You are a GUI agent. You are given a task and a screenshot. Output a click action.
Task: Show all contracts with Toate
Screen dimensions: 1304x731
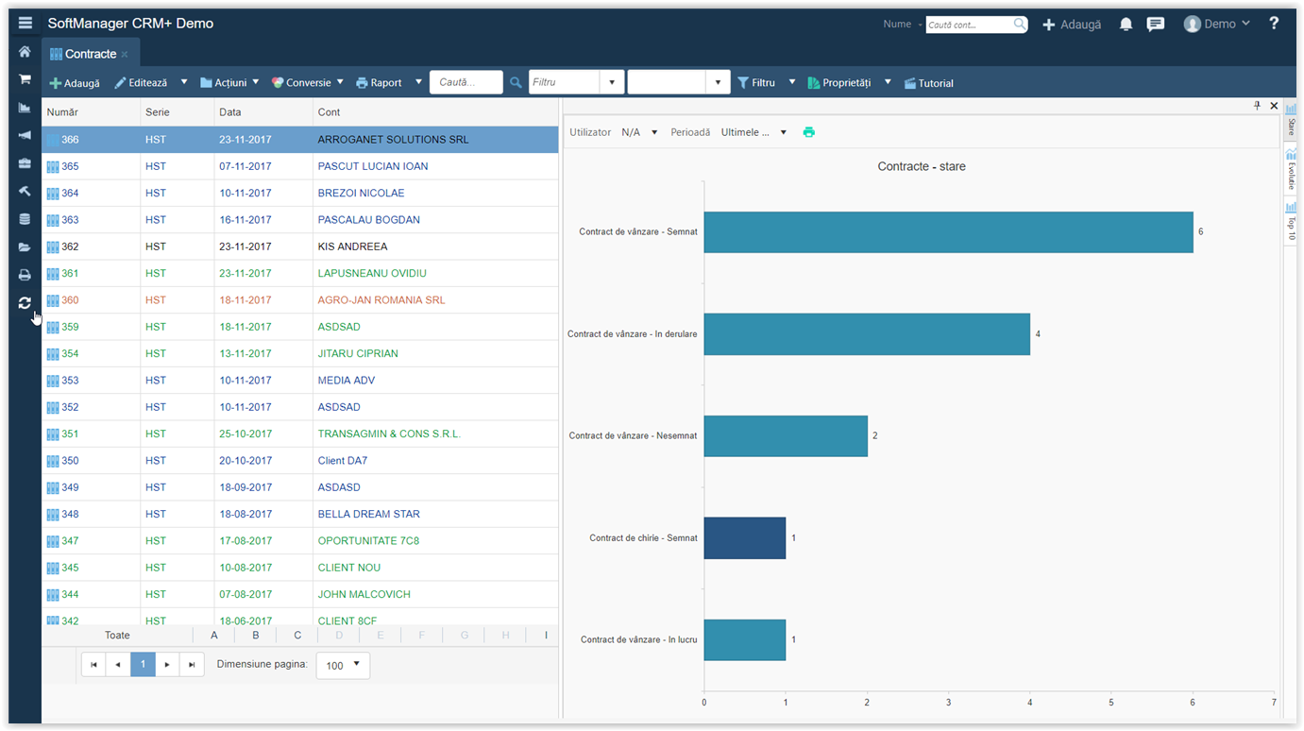(x=117, y=636)
